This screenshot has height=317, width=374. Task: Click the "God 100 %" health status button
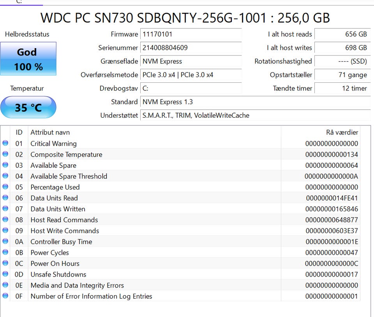(28, 59)
